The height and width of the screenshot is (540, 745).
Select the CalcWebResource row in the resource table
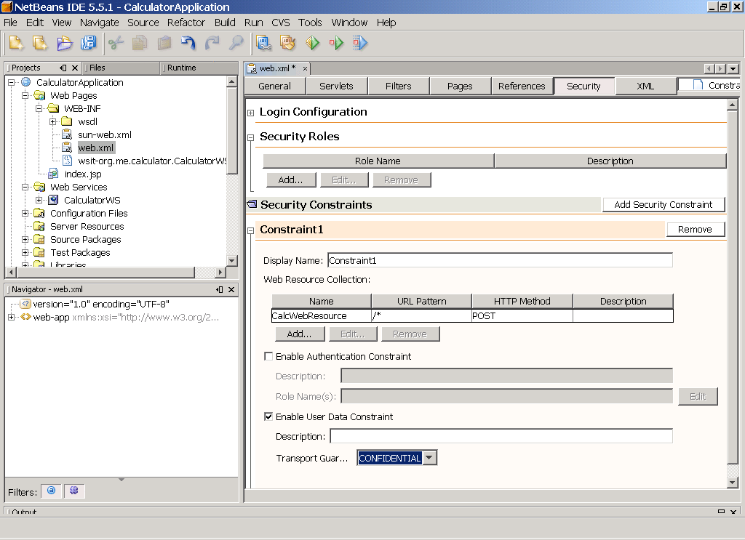click(320, 315)
